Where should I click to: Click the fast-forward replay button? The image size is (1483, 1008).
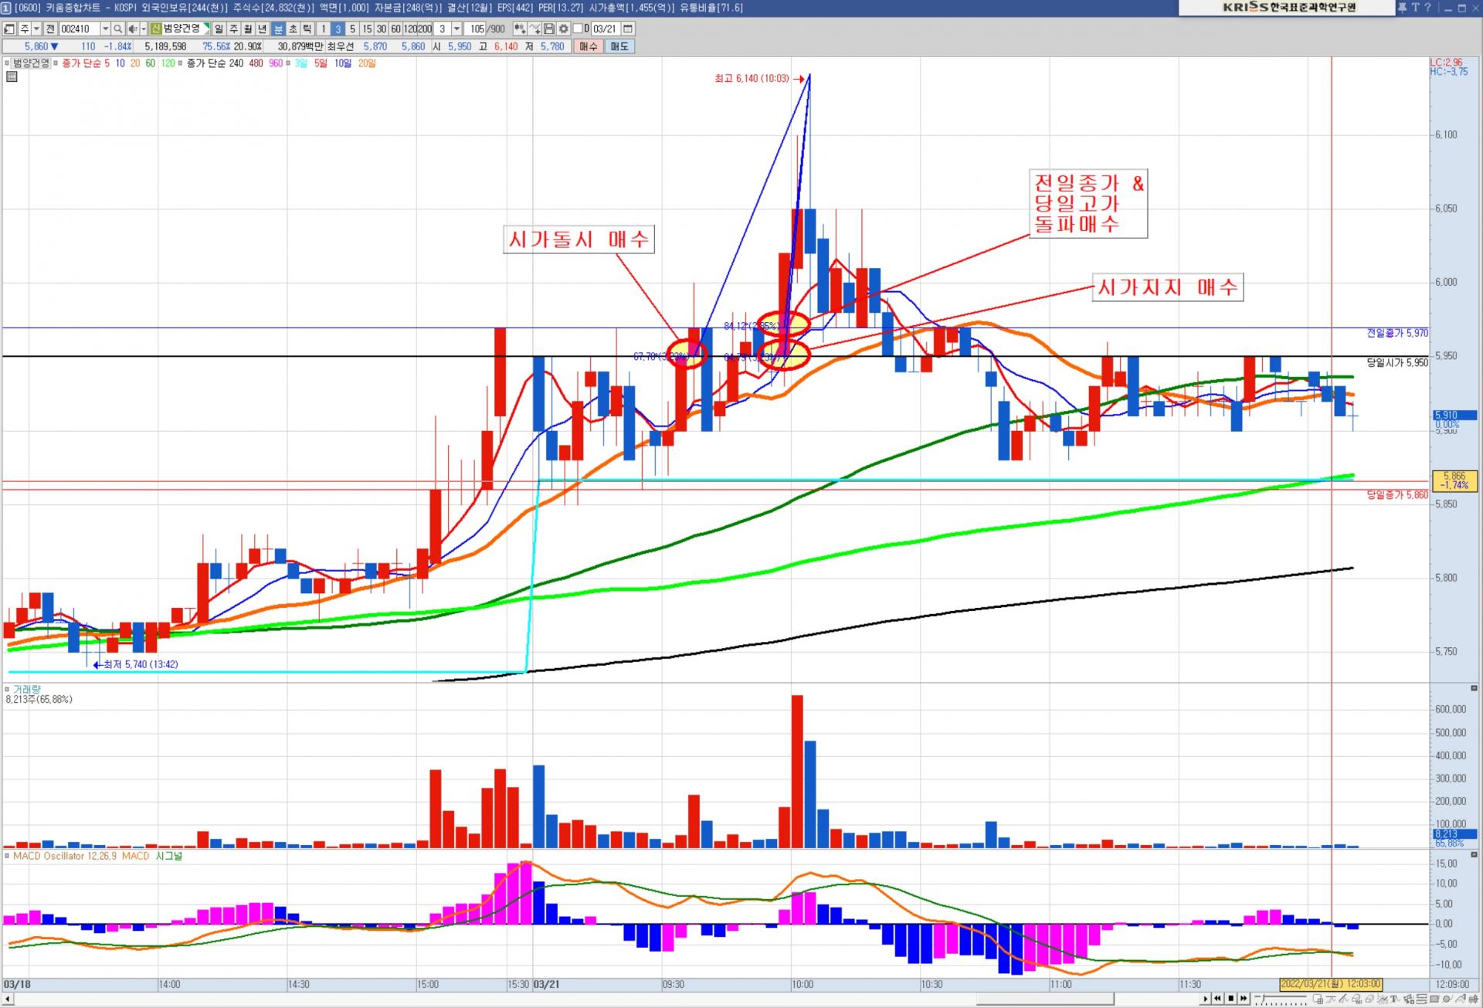1243,999
